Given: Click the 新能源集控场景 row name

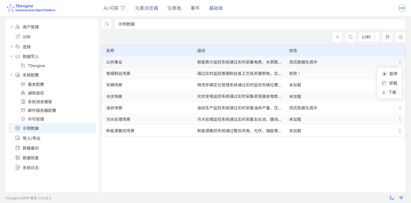Looking at the screenshot, I should point(120,131).
